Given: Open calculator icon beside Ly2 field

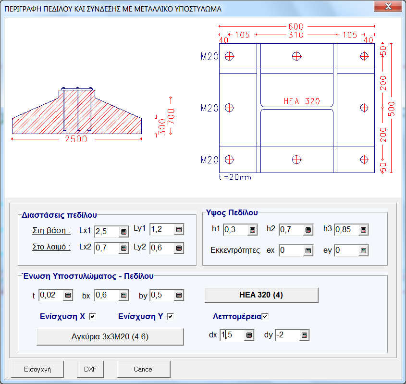Looking at the screenshot, I should coord(179,248).
